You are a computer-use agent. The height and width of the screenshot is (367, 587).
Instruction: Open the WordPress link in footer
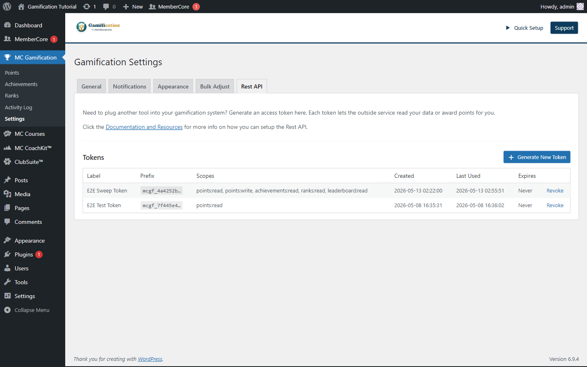pos(150,359)
